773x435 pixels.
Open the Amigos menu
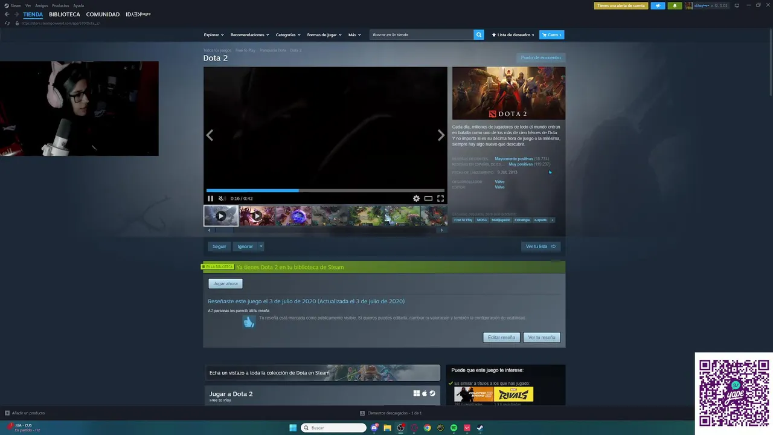42,5
